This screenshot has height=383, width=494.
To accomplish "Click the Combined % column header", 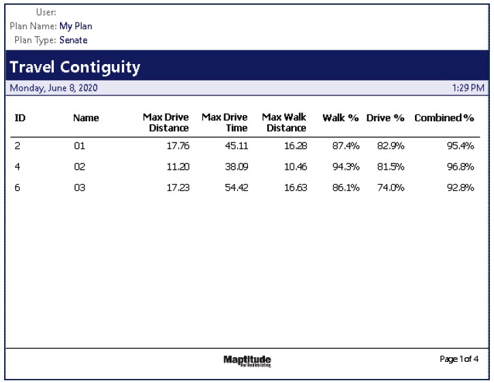I will (444, 118).
